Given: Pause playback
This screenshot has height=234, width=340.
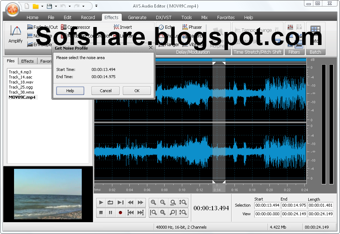Looking at the screenshot, I should click(110, 212).
